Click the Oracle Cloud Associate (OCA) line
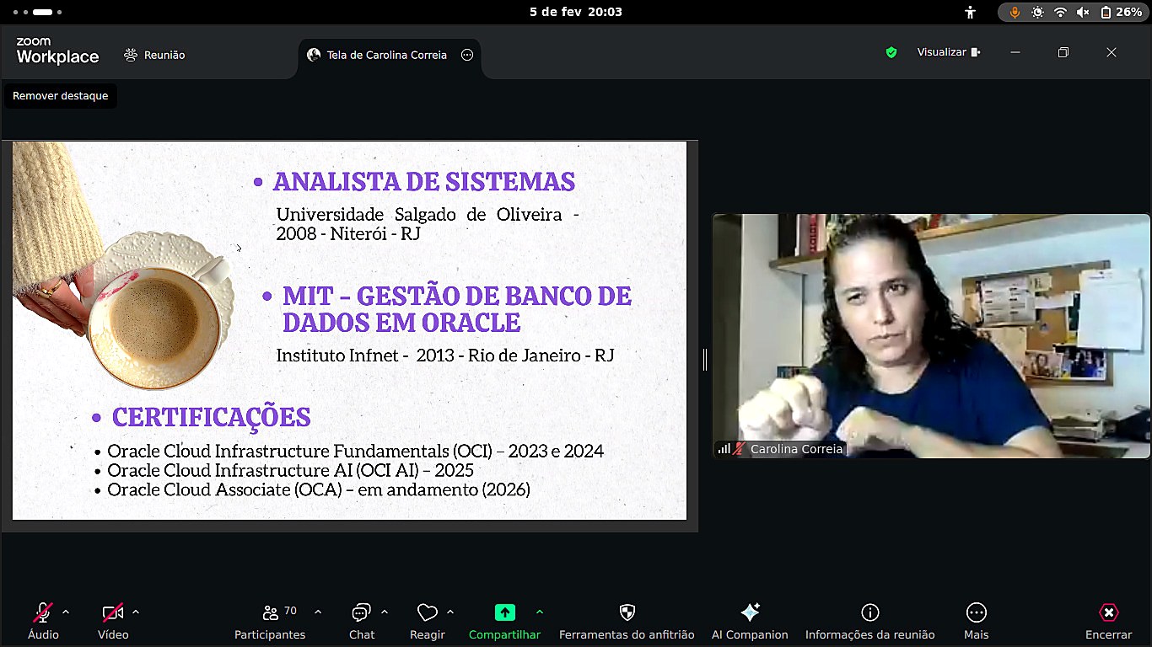Screen dimensions: 1152x647 click(x=319, y=489)
